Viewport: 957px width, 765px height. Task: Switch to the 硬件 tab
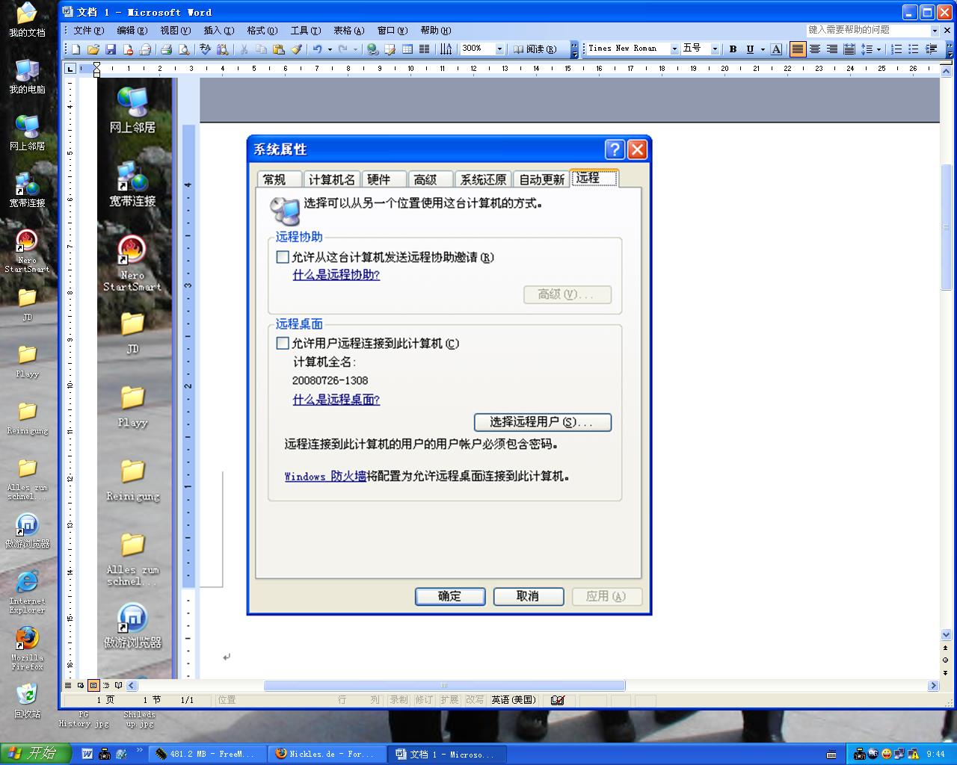coord(379,179)
